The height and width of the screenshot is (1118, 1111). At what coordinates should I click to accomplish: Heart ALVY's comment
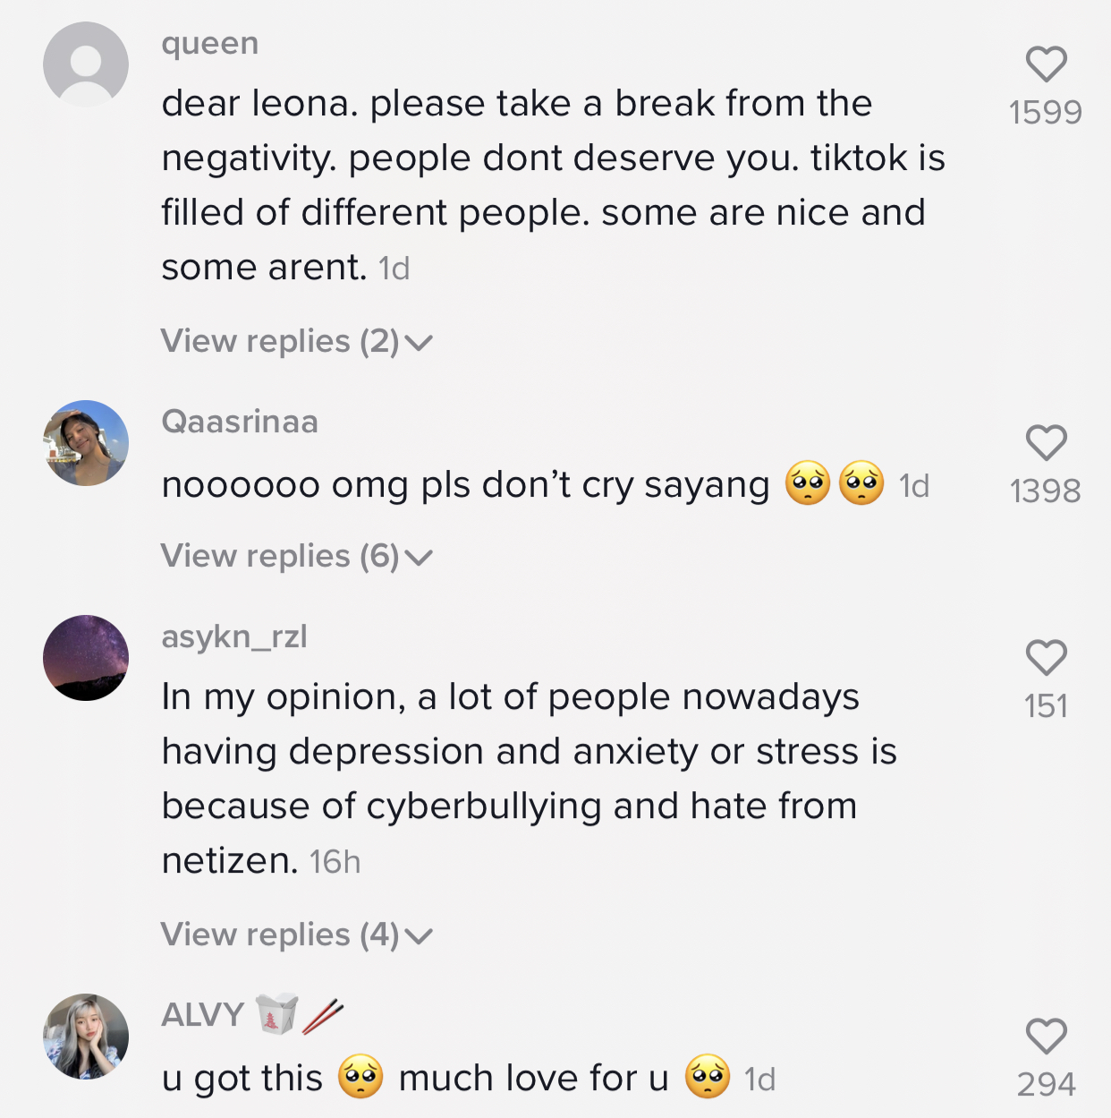[x=1046, y=1037]
